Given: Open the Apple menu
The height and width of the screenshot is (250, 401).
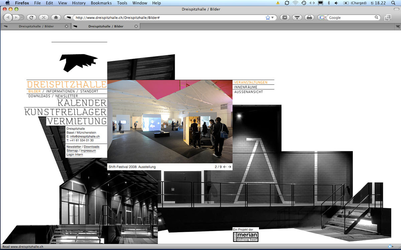Looking at the screenshot, I should point(7,3).
